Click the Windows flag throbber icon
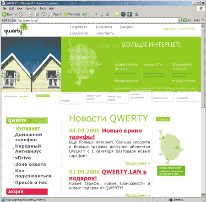 pos(201,8)
